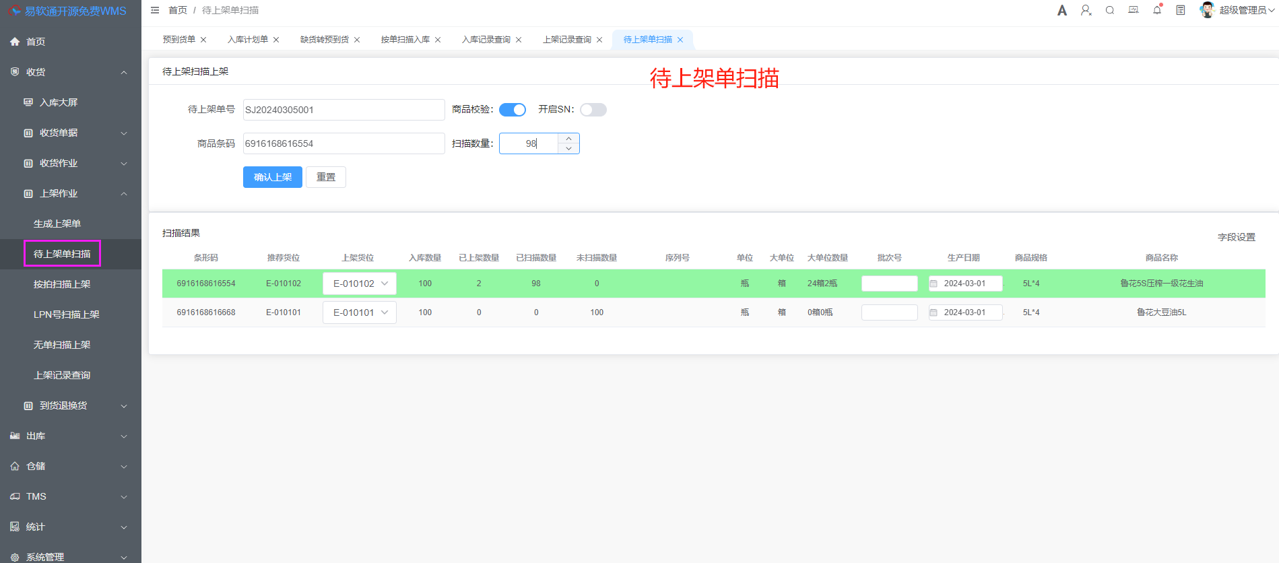Image resolution: width=1279 pixels, height=563 pixels.
Task: Close the 按单扫描入库 tab
Action: pyautogui.click(x=438, y=40)
